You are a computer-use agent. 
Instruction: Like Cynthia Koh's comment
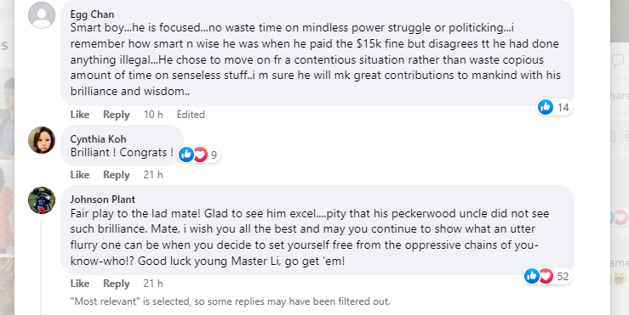[80, 175]
